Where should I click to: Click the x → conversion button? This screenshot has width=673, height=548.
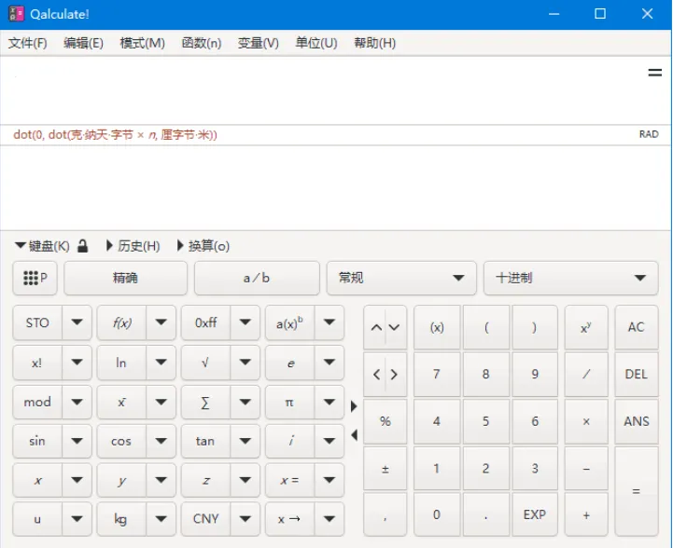pos(289,519)
